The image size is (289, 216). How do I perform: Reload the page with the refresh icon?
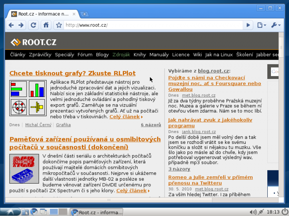click(33, 25)
